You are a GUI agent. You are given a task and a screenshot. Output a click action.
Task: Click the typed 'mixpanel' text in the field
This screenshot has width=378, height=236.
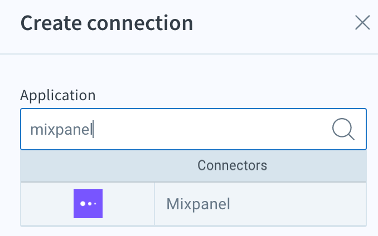coord(61,130)
